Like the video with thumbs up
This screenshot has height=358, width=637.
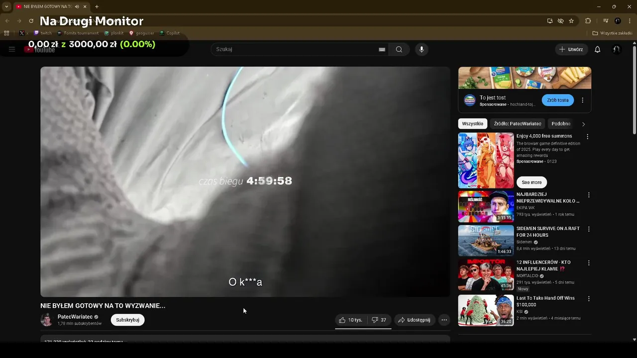[x=351, y=320]
